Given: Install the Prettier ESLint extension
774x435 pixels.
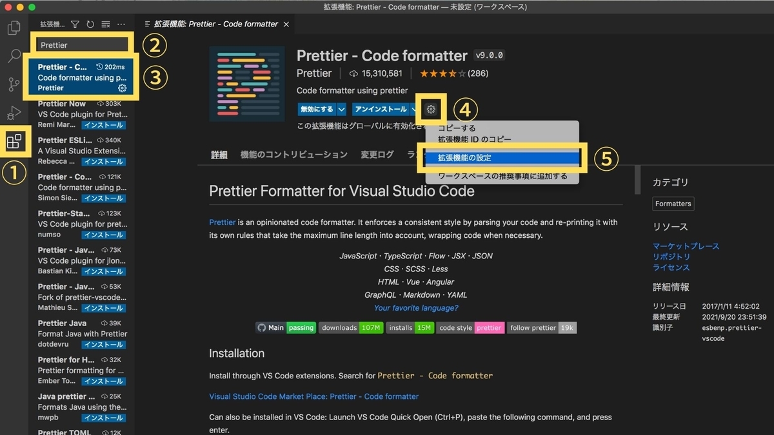Looking at the screenshot, I should click(104, 162).
